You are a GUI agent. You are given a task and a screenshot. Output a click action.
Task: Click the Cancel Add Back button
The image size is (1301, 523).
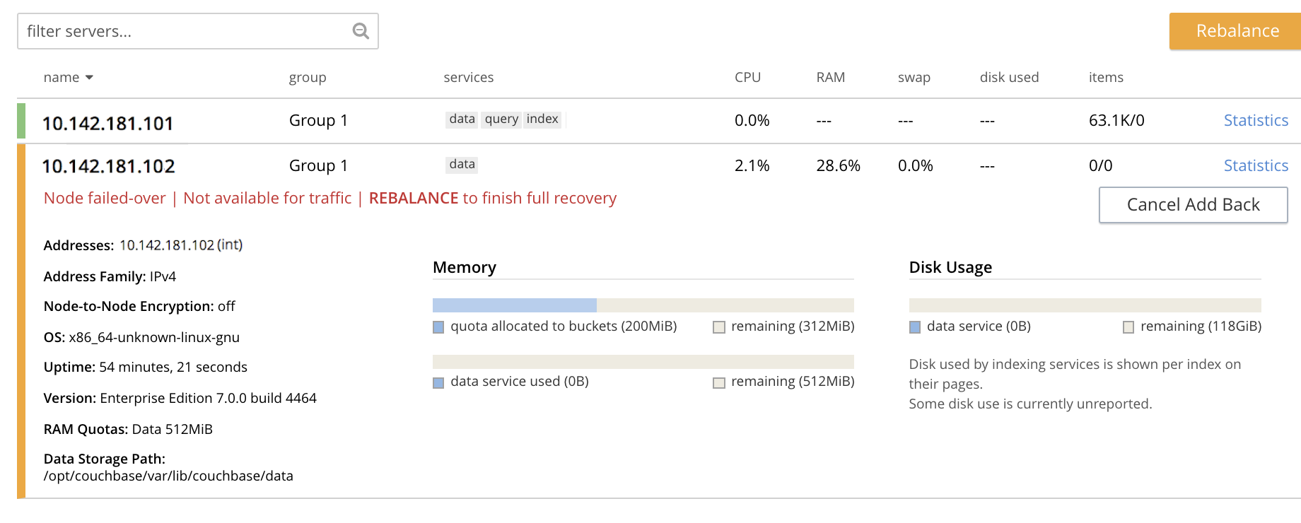pyautogui.click(x=1192, y=204)
